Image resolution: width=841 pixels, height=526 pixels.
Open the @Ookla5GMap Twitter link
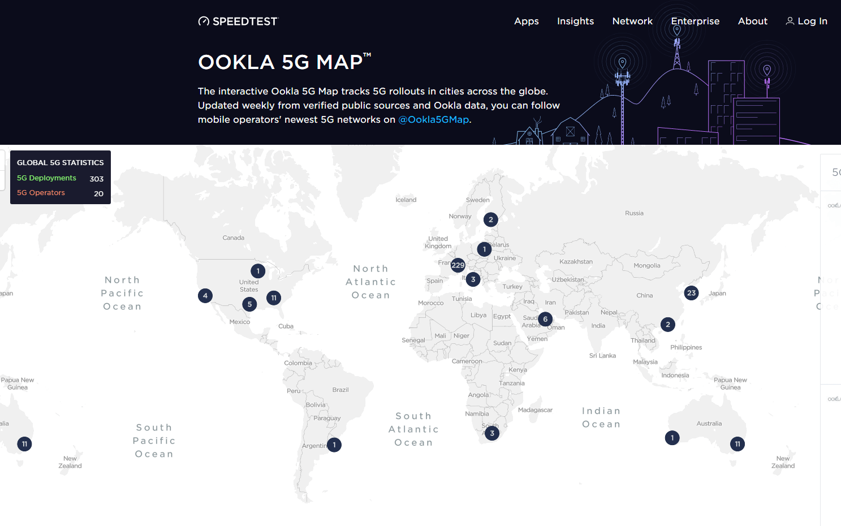[434, 119]
